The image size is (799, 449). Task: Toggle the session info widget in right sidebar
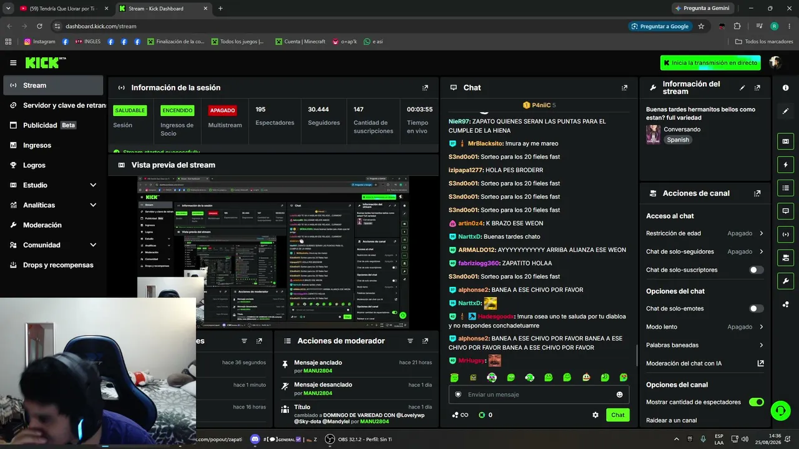(785, 234)
